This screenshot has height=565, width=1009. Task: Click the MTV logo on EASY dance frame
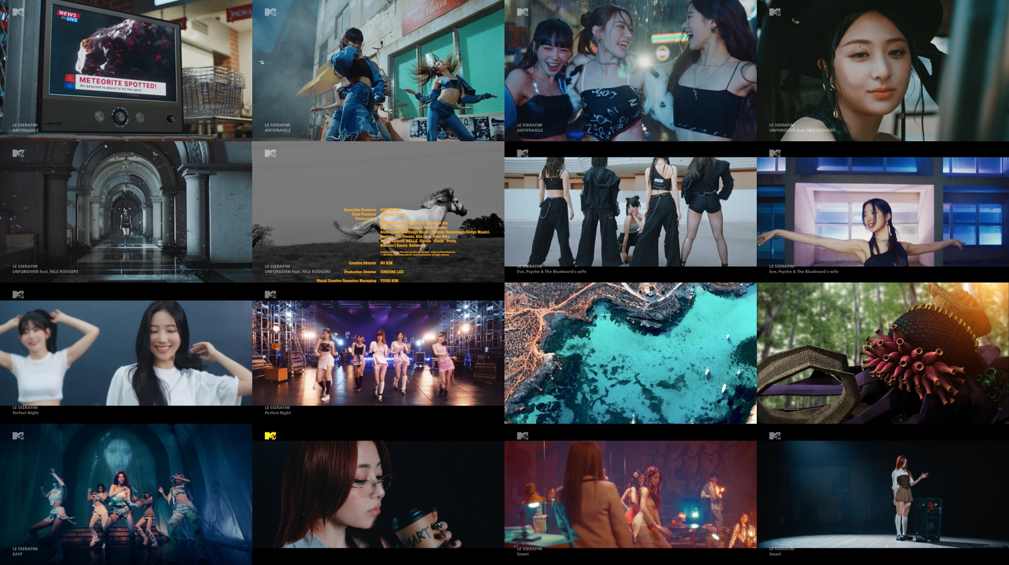point(18,436)
